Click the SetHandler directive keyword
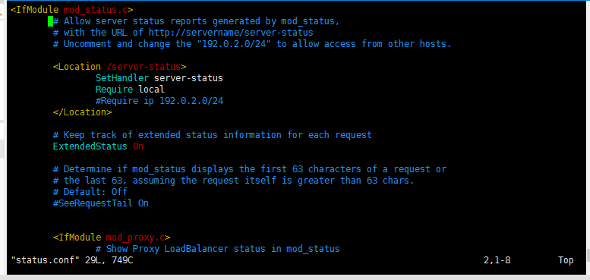Screen dimensions: 590x280 (122, 78)
